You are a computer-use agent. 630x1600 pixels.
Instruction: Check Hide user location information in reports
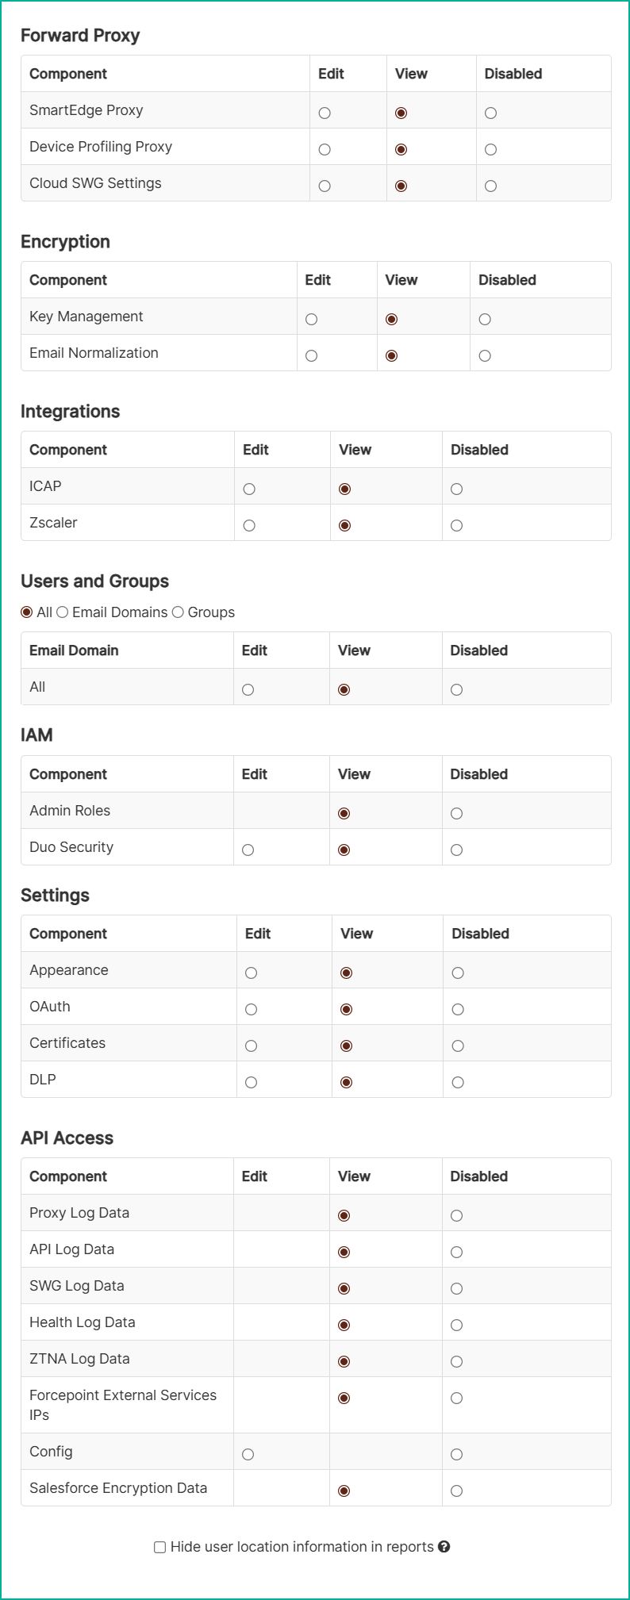pyautogui.click(x=159, y=1547)
